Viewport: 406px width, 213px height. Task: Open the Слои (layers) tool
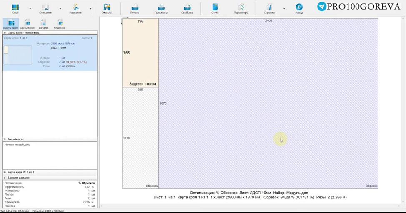[15, 8]
